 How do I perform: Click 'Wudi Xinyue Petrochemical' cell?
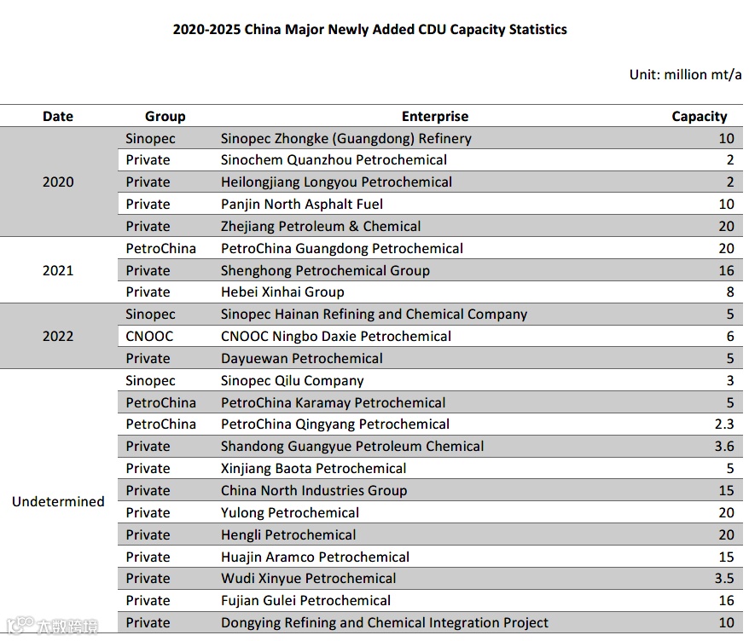308,579
